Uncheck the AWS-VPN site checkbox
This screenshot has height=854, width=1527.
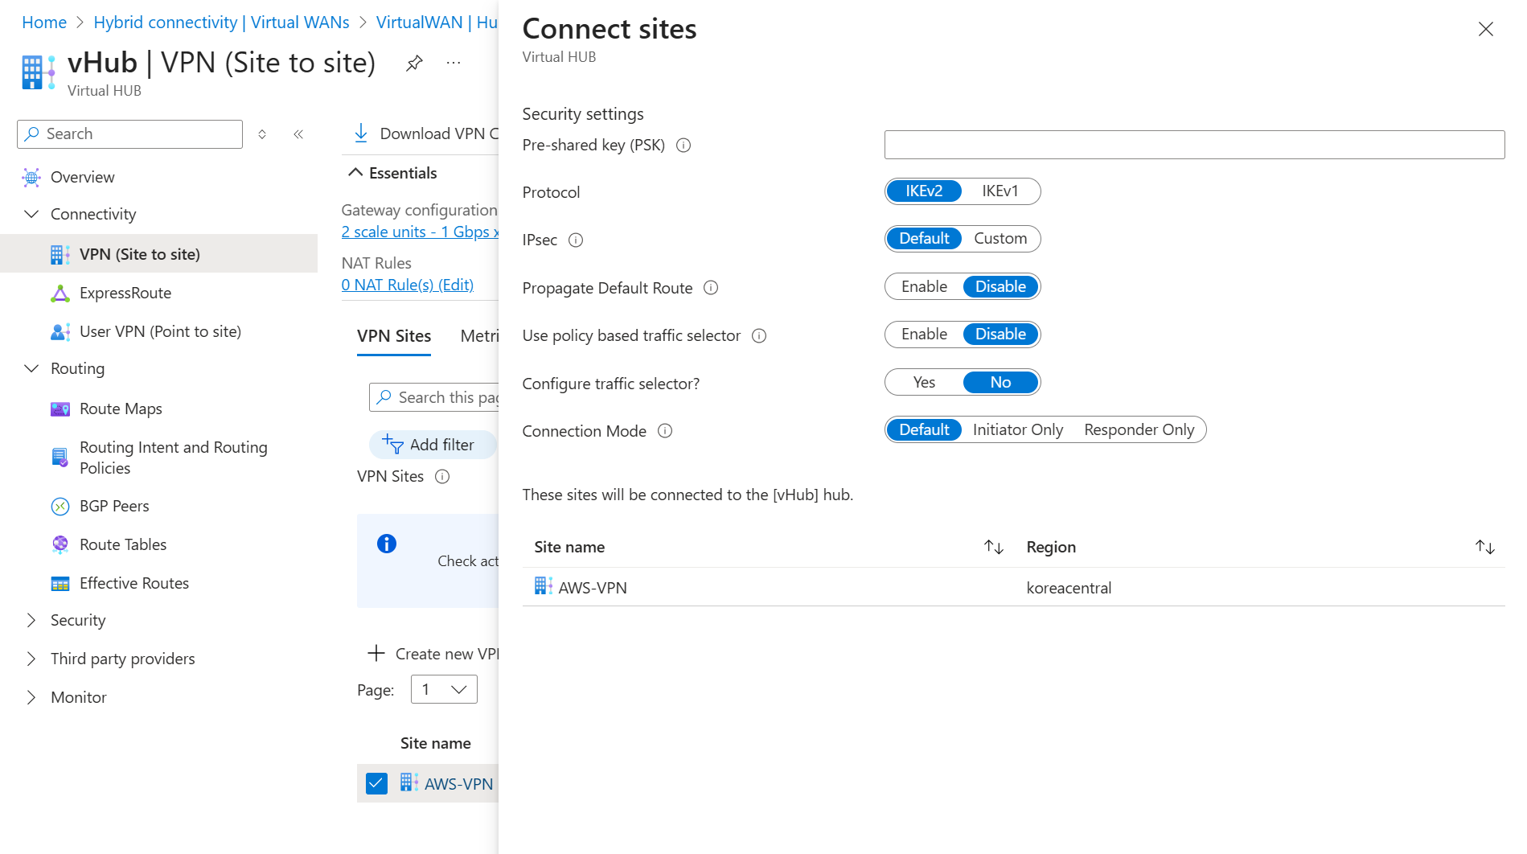pos(376,784)
